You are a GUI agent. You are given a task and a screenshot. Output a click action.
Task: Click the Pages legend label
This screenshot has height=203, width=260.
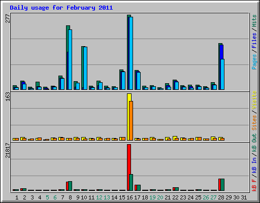pyautogui.click(x=254, y=62)
